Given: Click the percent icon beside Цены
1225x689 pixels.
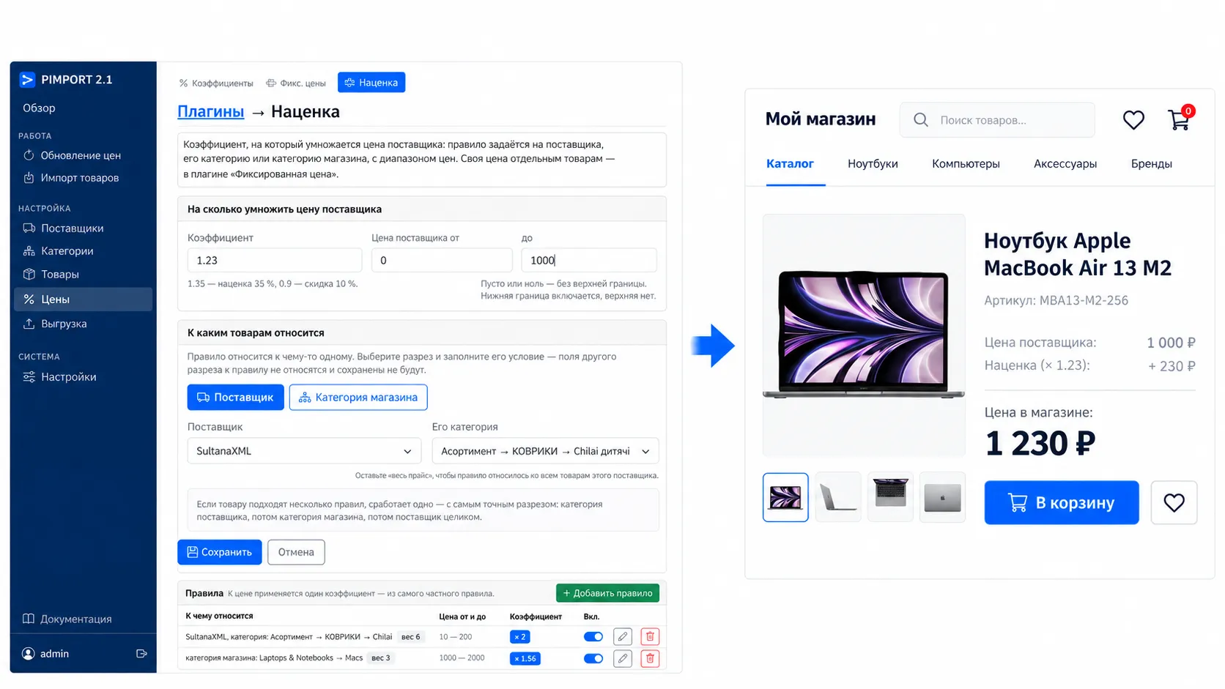Looking at the screenshot, I should pyautogui.click(x=29, y=299).
